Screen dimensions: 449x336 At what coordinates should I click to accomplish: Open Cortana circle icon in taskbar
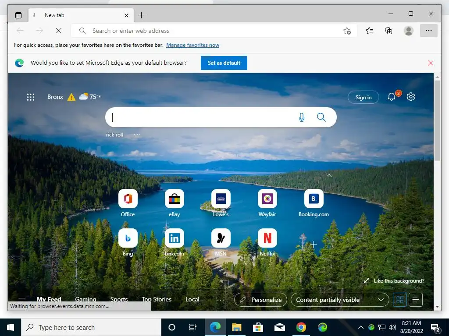pyautogui.click(x=172, y=327)
